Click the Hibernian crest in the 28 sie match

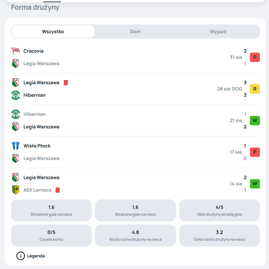coord(16,95)
